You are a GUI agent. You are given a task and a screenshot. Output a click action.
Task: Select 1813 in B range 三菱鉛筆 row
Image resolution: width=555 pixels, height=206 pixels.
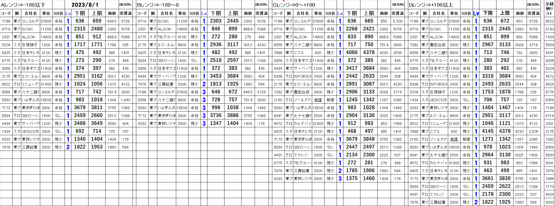(x=216, y=84)
